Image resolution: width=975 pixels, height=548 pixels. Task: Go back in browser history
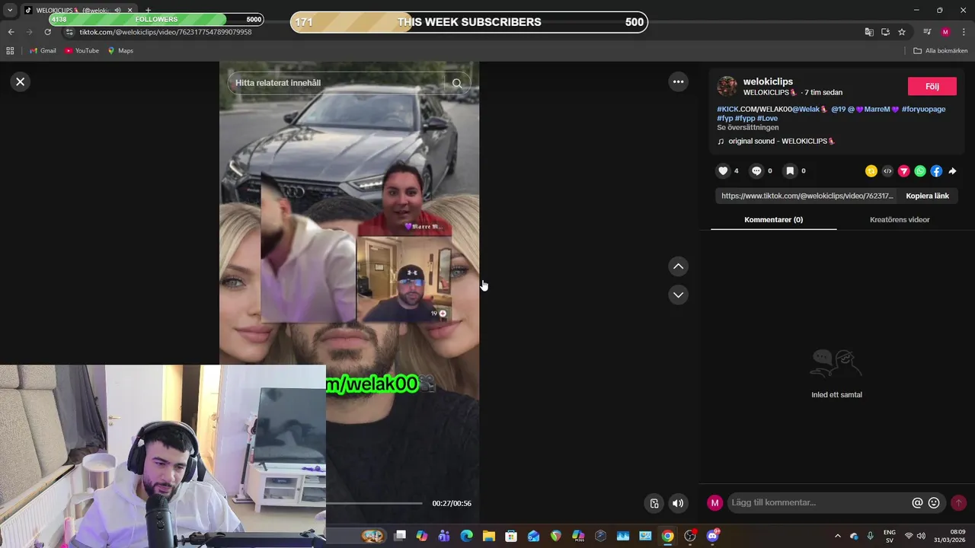pos(11,32)
